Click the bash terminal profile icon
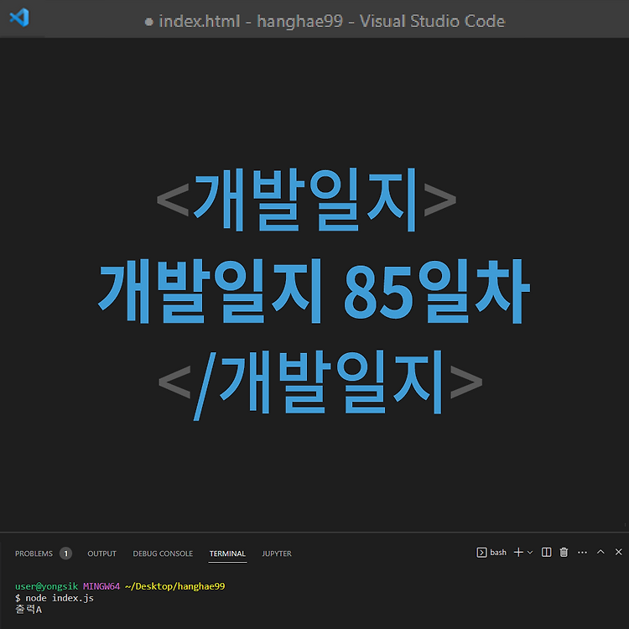 pos(481,553)
